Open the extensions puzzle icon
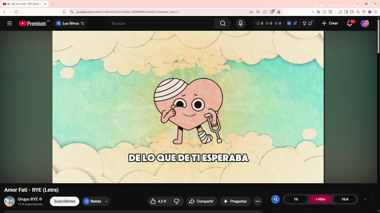 [x=324, y=12]
